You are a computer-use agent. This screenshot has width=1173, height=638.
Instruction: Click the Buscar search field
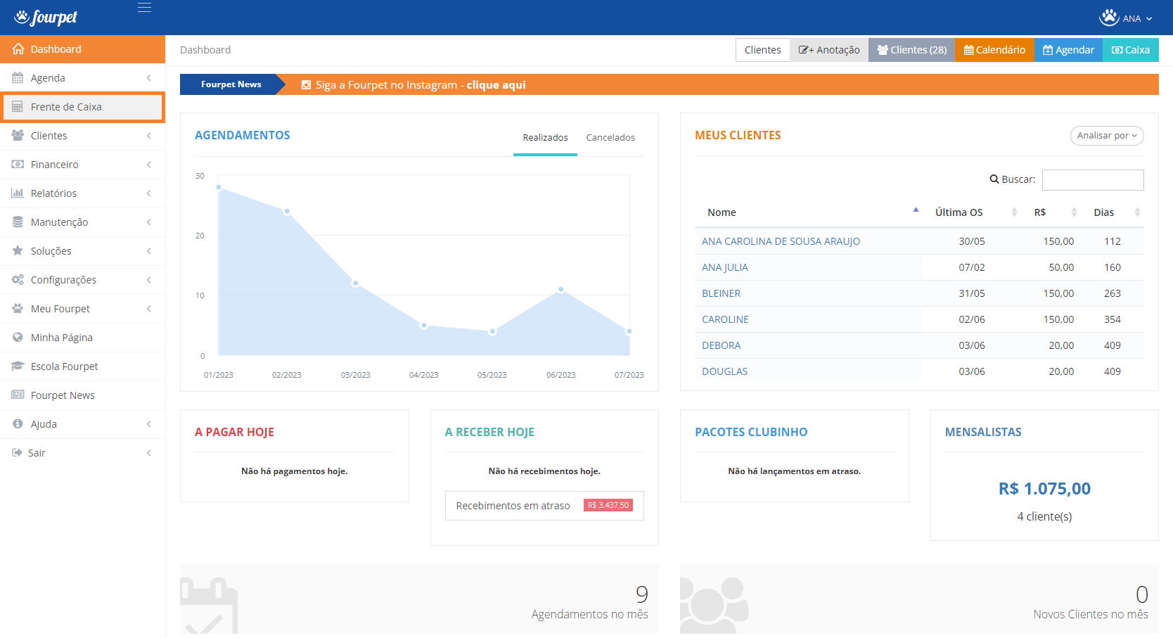(x=1093, y=180)
